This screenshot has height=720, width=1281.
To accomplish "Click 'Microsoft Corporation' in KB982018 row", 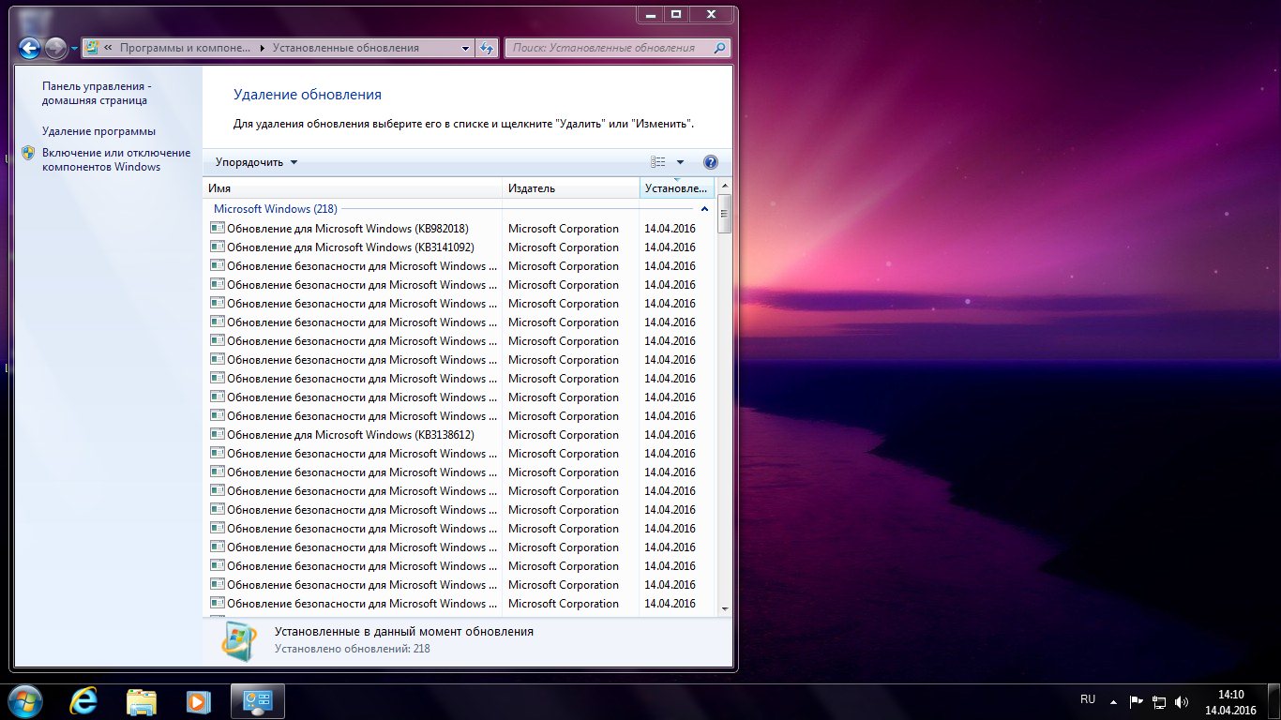I will pyautogui.click(x=564, y=229).
